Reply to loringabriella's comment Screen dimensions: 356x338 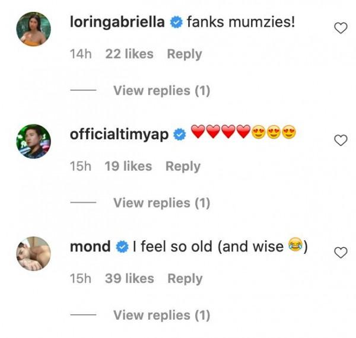[x=184, y=54]
